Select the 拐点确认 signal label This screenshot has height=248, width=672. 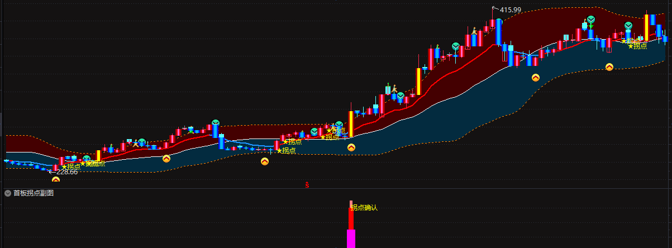tap(364, 208)
